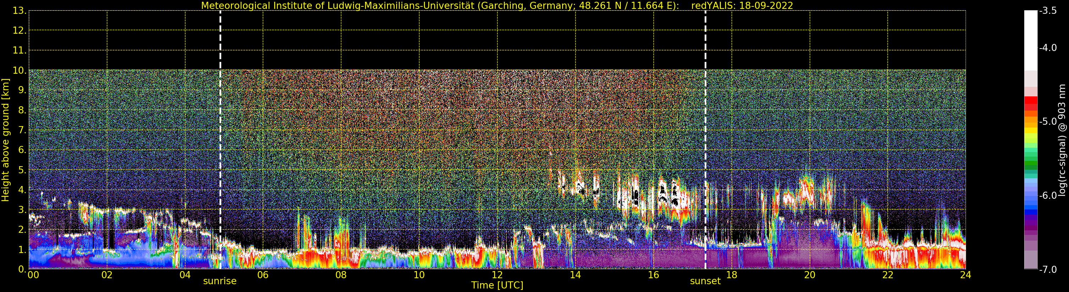Click the '-5.0' colorbar tick label

1048,122
